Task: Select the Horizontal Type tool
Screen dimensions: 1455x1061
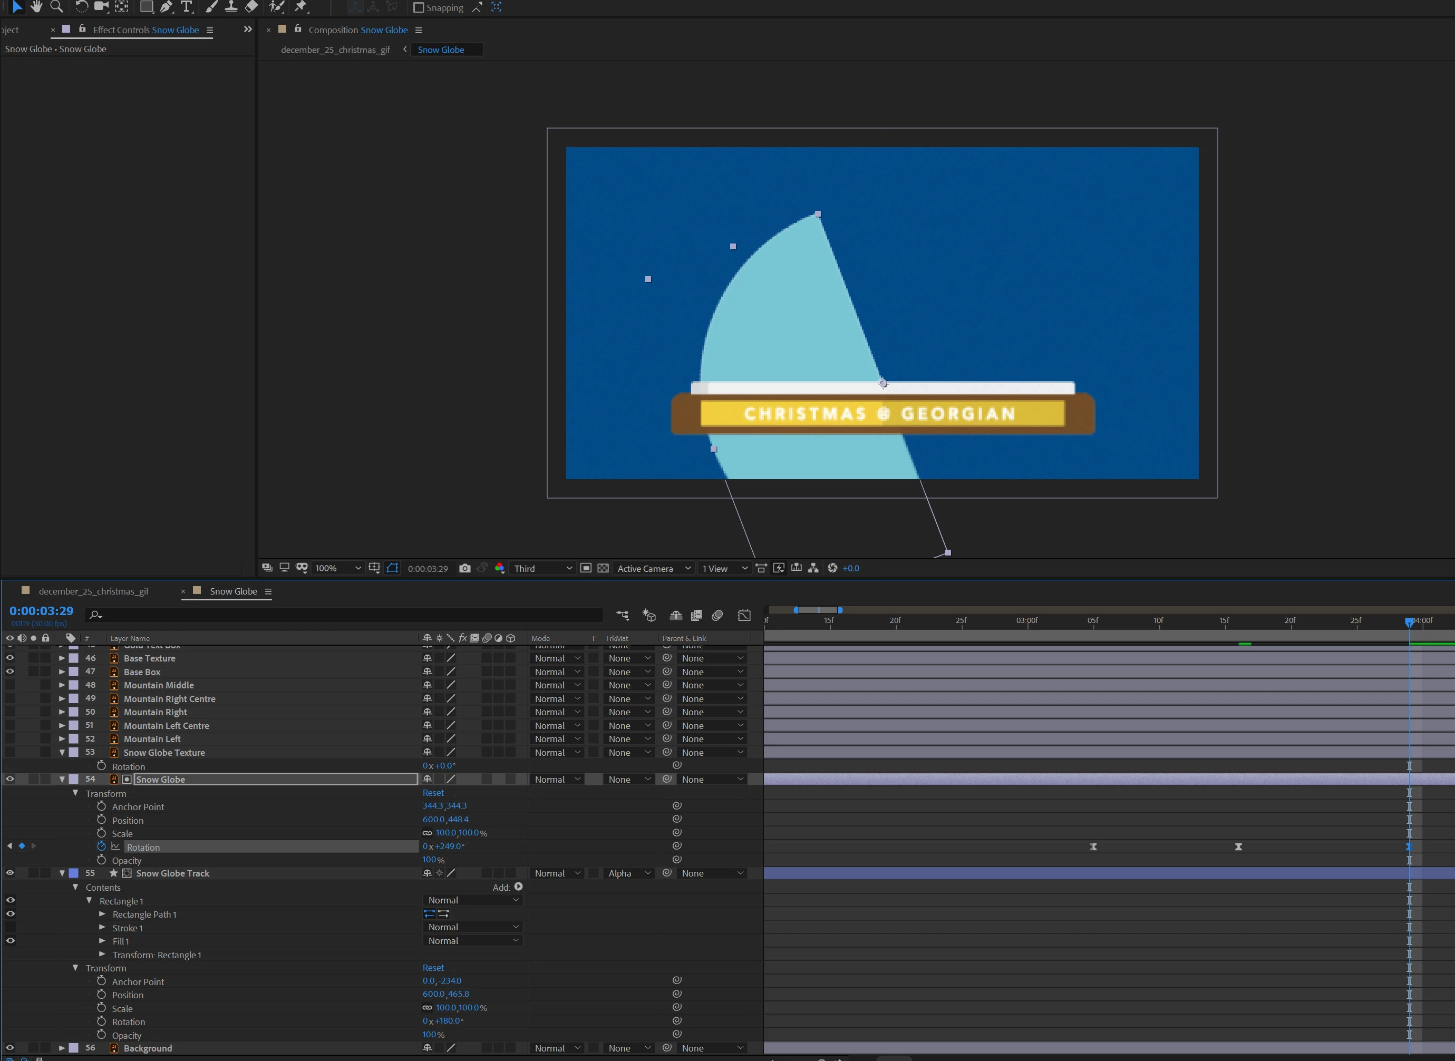Action: pyautogui.click(x=187, y=6)
